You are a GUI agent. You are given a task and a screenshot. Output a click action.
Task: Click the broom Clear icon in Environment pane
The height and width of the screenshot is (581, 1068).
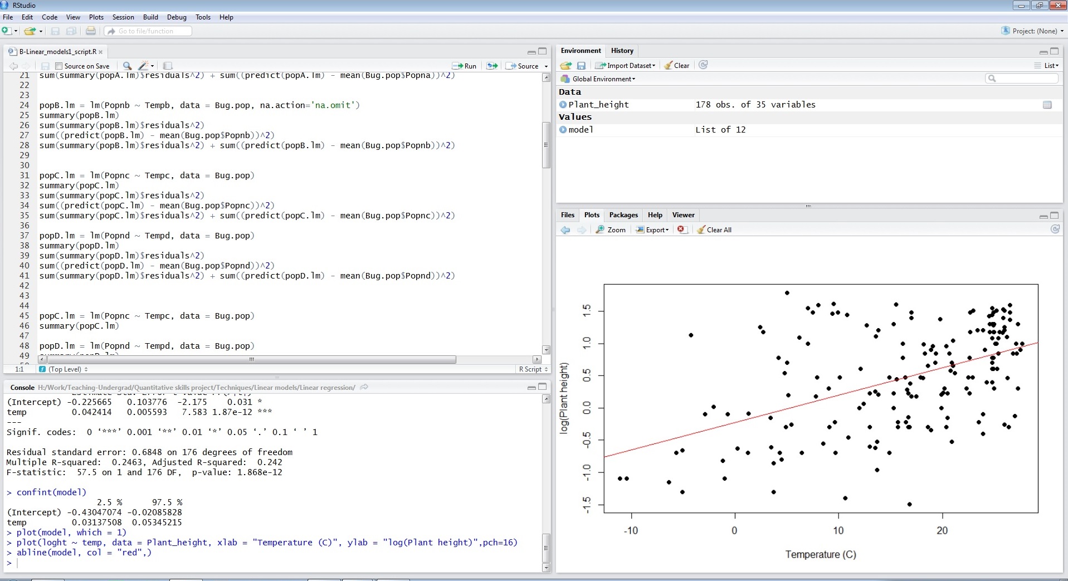[x=676, y=65]
